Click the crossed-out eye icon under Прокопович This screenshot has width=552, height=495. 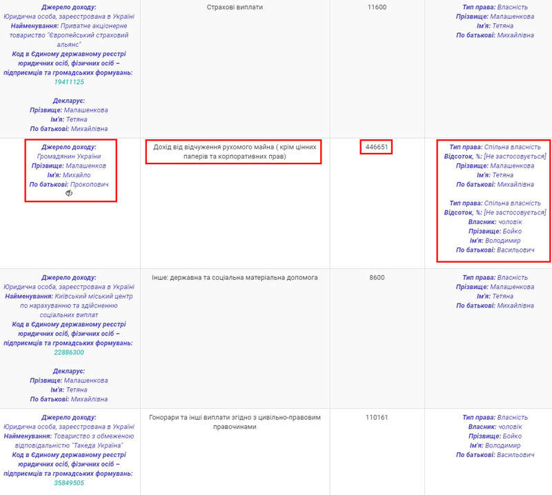pyautogui.click(x=69, y=194)
